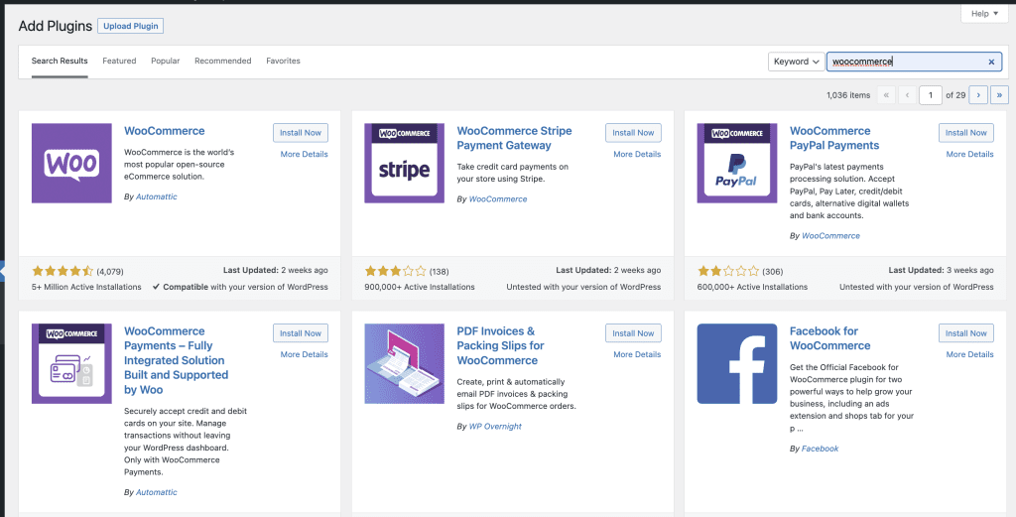Open WooCommerce PayPal Payments title
1016x517 pixels.
point(834,138)
